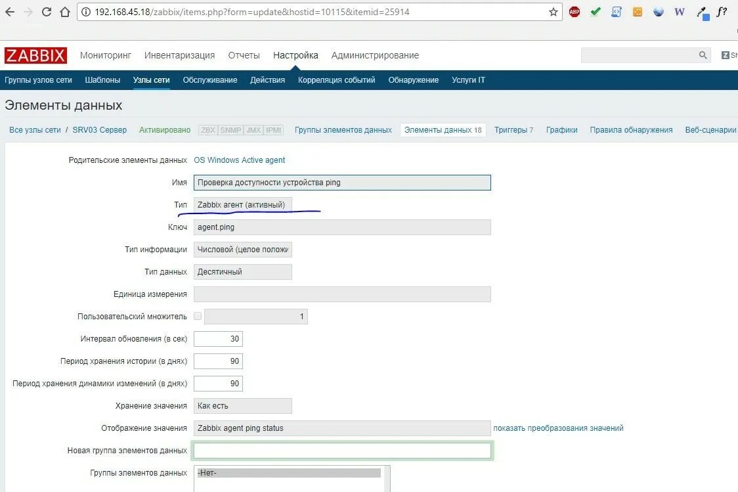The height and width of the screenshot is (492, 738).
Task: Go to Шаблоны submenu
Action: coord(102,80)
